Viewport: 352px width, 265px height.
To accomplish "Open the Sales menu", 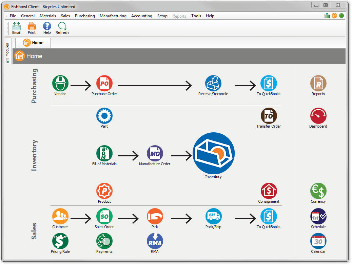I will (65, 16).
